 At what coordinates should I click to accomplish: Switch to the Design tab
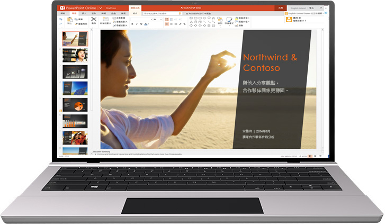pos(94,14)
